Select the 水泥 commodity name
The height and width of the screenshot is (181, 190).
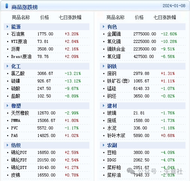click(112, 128)
